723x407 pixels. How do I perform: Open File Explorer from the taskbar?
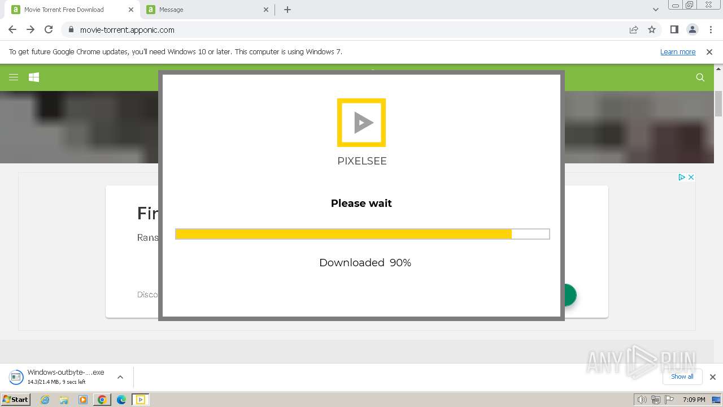point(64,400)
